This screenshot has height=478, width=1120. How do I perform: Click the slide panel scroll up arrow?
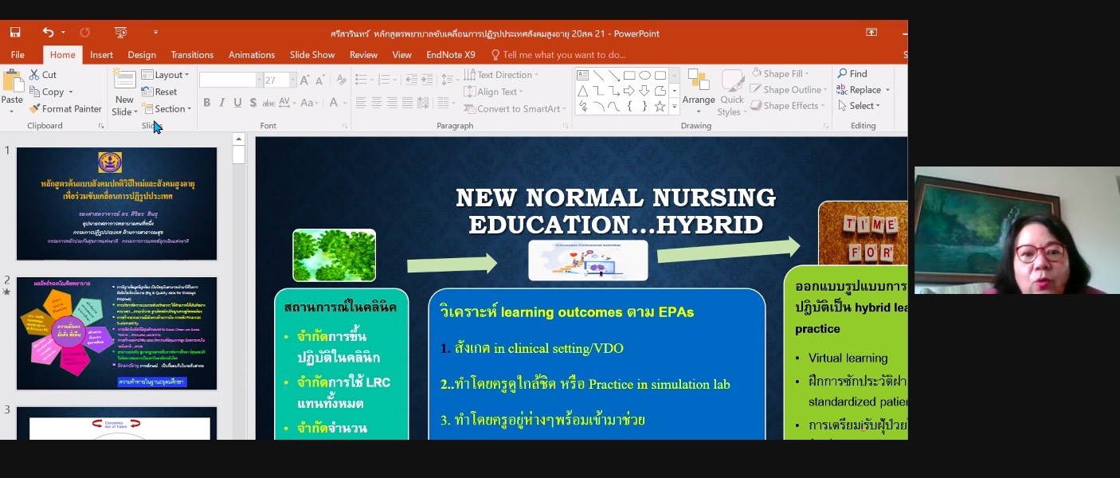[x=238, y=139]
